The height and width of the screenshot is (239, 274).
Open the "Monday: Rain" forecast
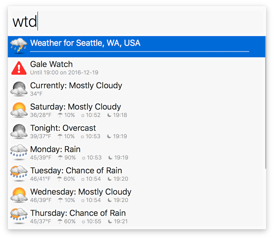coord(55,149)
